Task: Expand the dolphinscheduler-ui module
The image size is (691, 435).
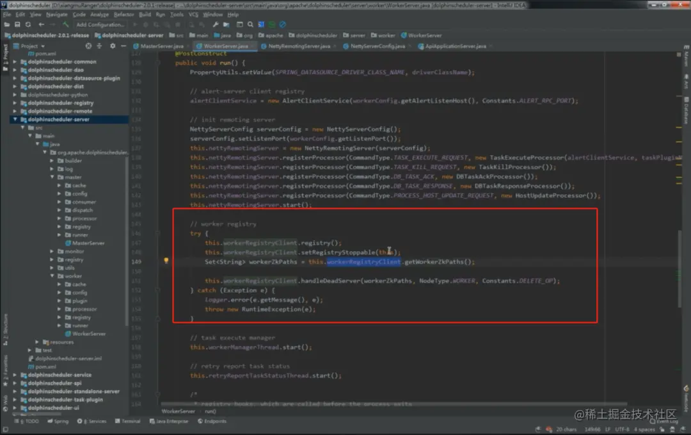Action: [x=15, y=407]
